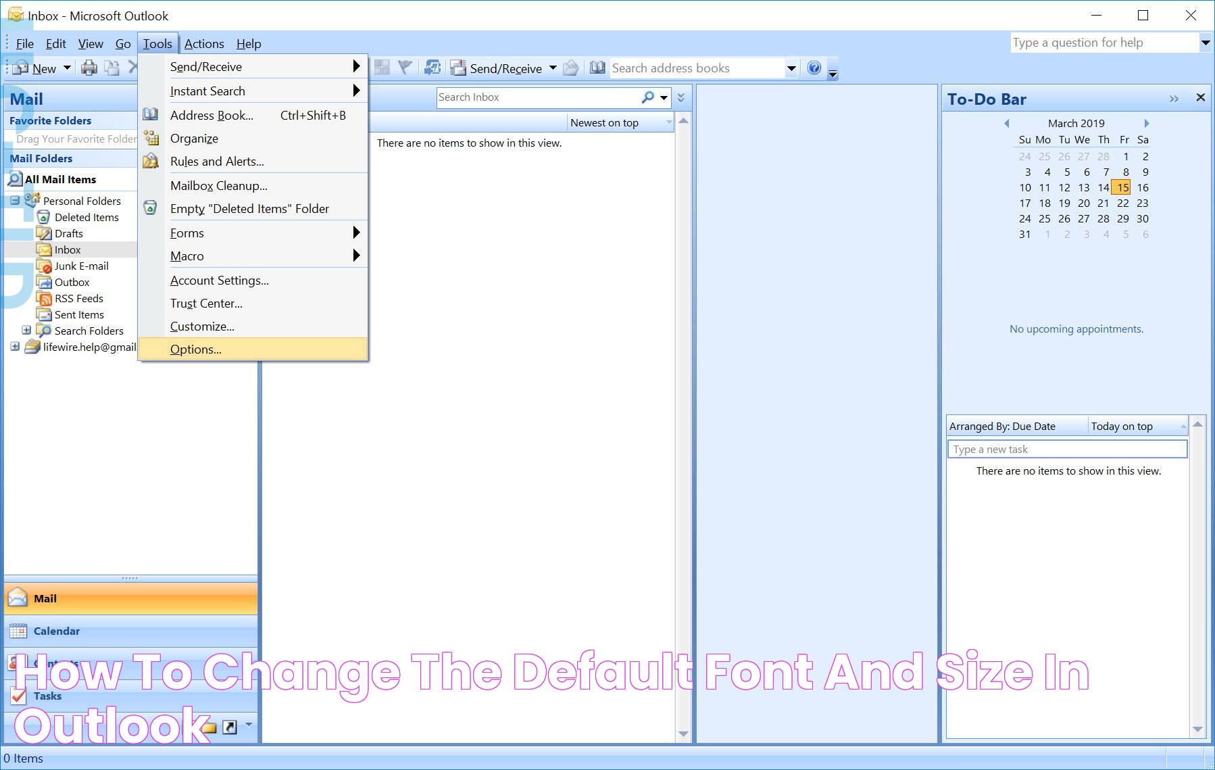Select Options... in Tools menu
This screenshot has width=1215, height=770.
click(253, 350)
